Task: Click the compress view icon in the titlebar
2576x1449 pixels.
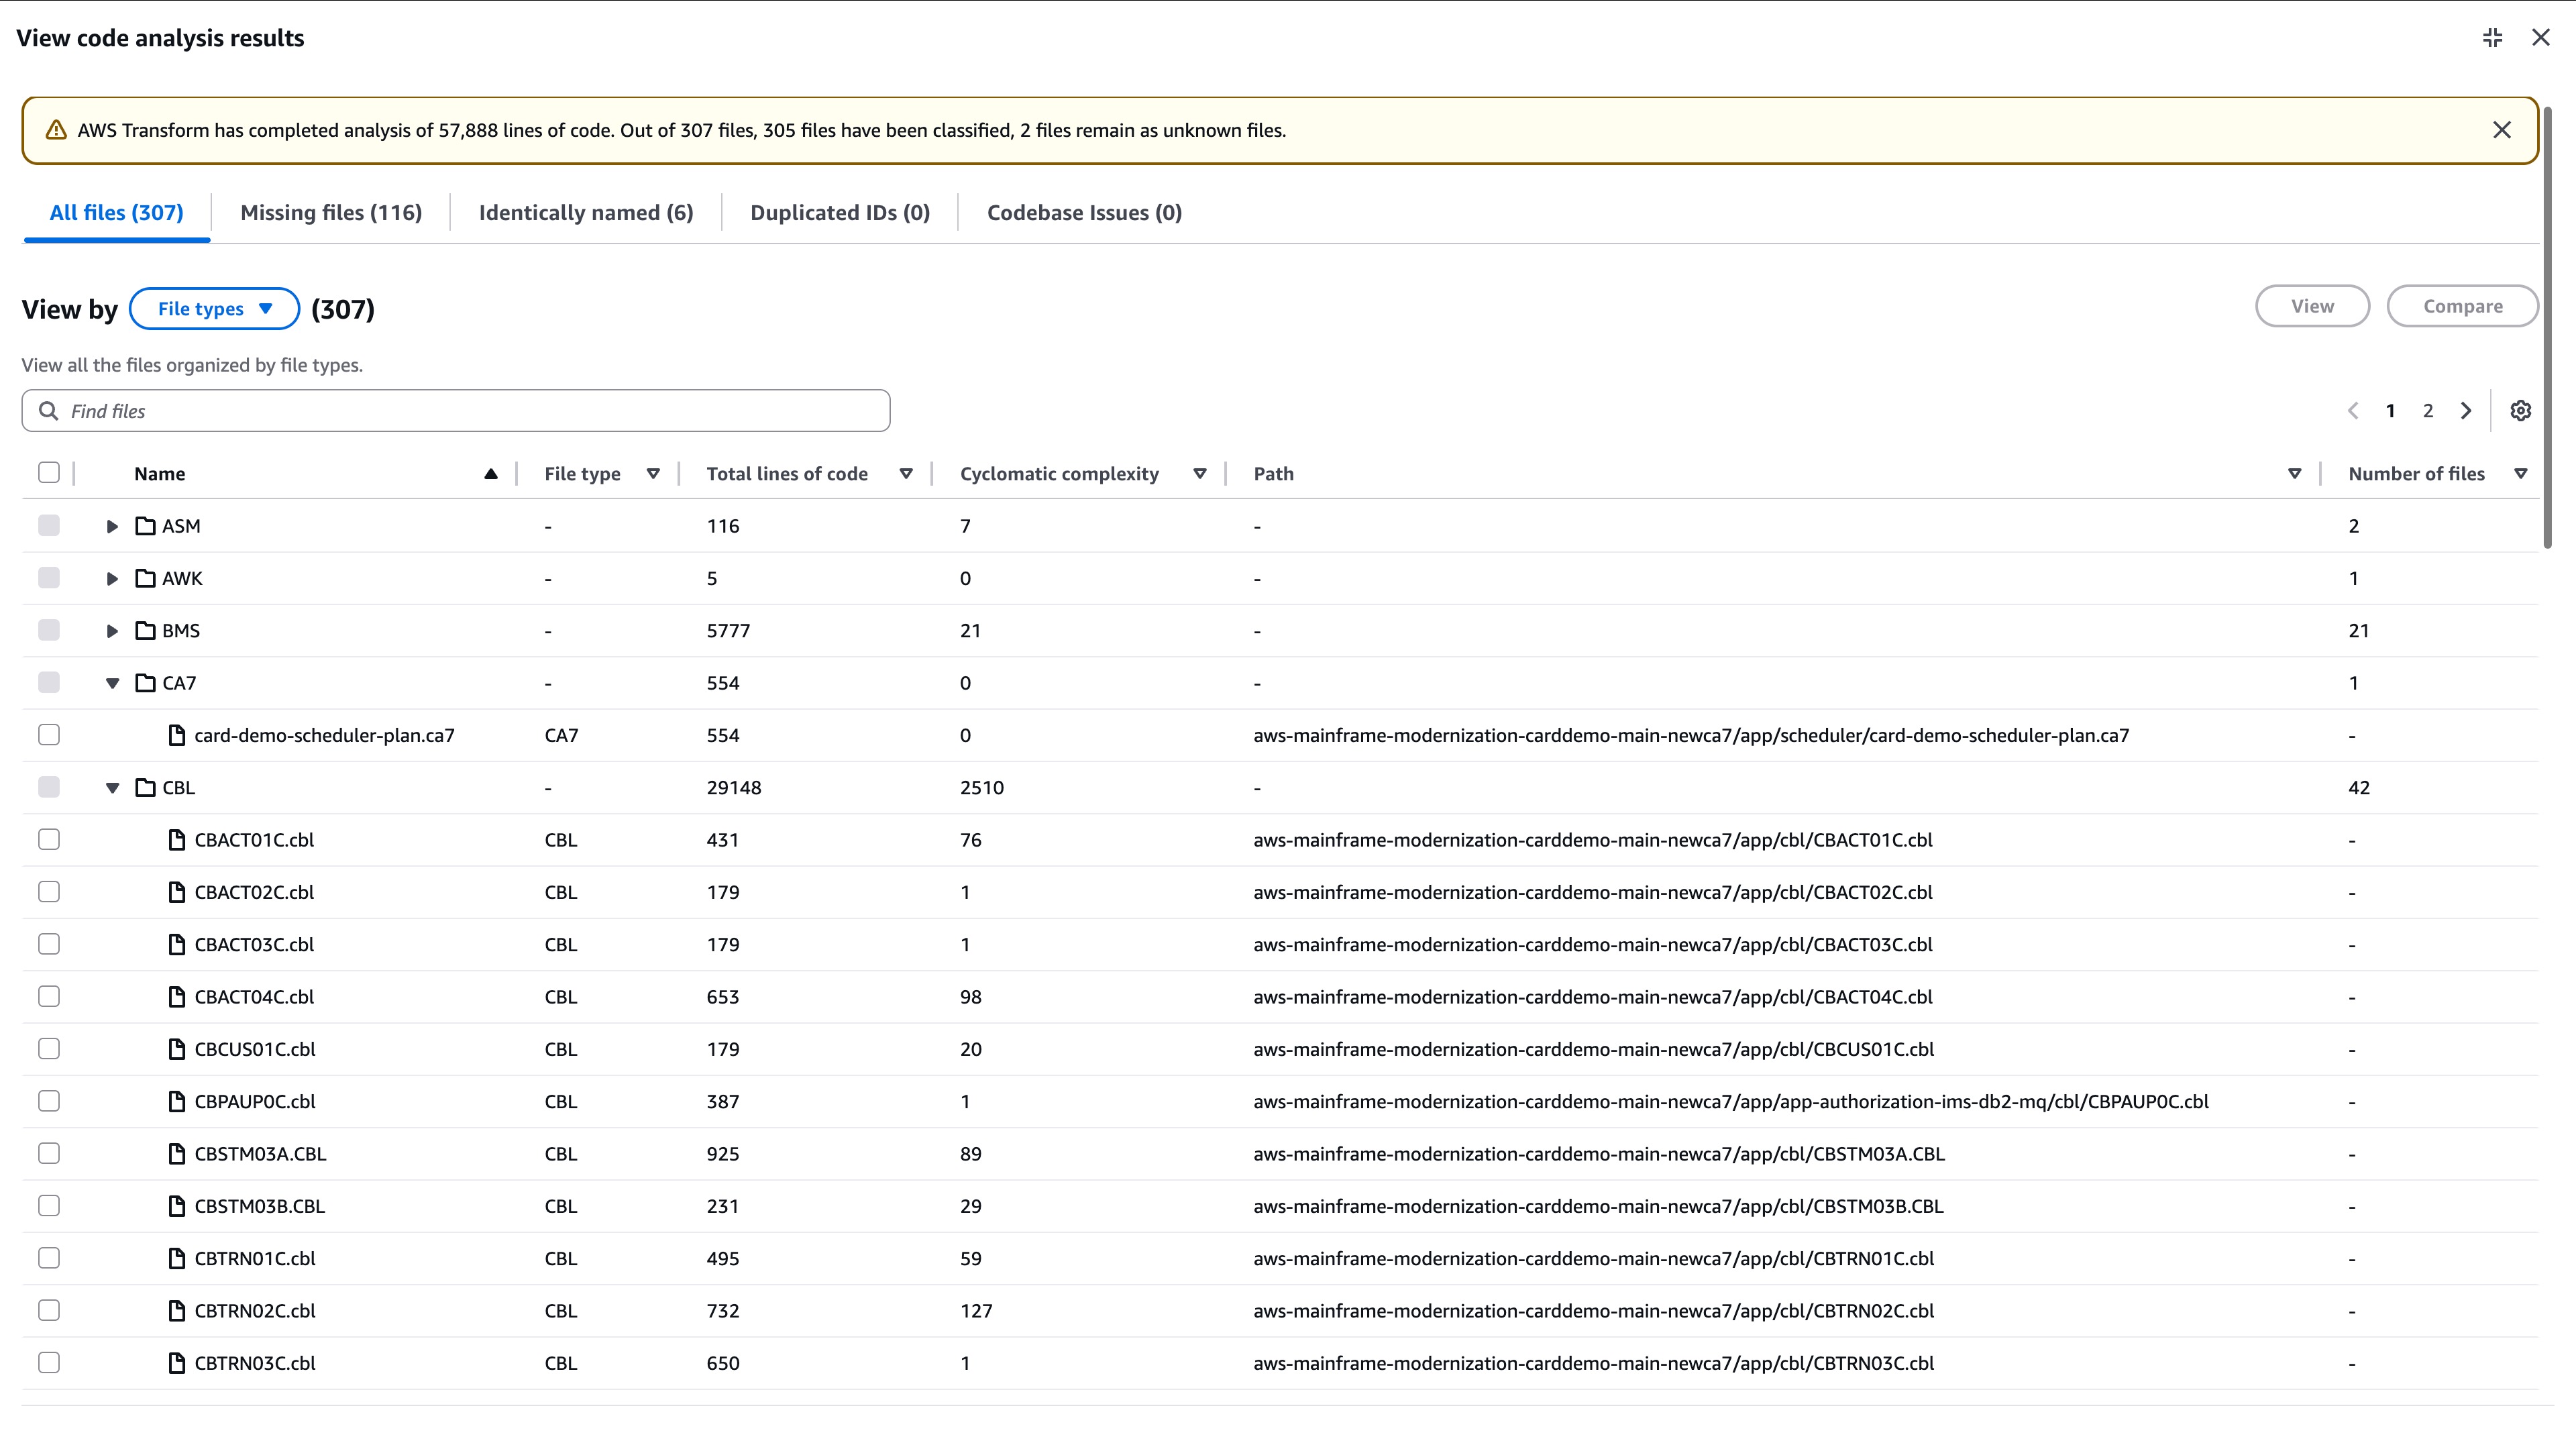Action: point(2492,37)
